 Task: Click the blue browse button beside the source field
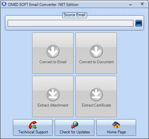139,23
